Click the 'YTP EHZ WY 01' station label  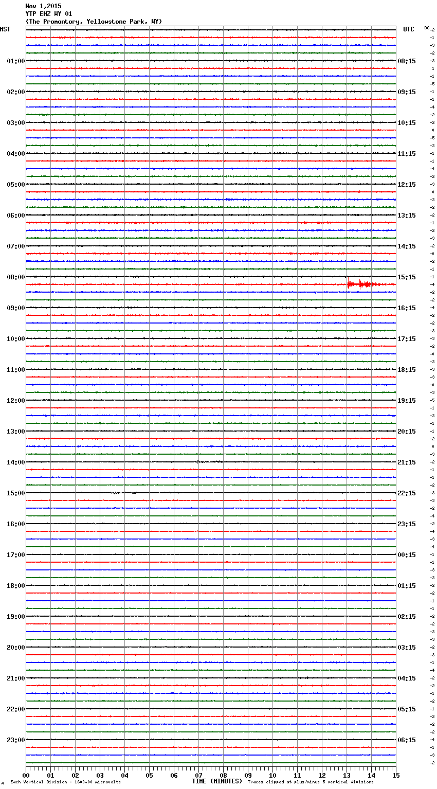point(49,14)
